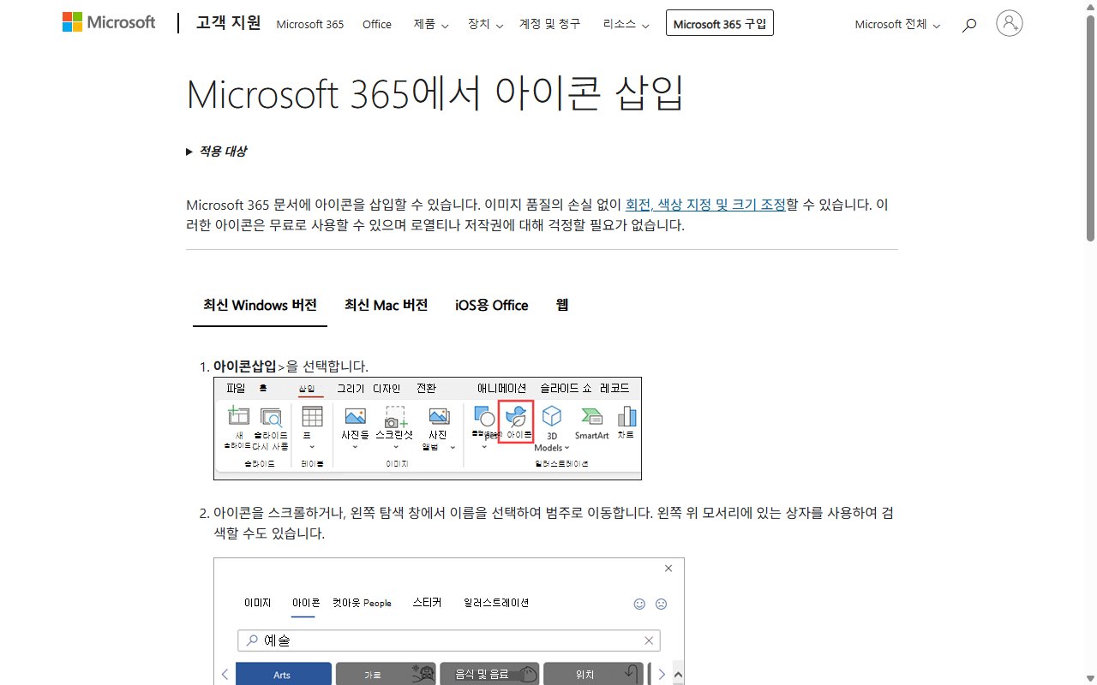Click the Microsoft 365 구입 button
The width and height of the screenshot is (1097, 685).
click(x=720, y=23)
